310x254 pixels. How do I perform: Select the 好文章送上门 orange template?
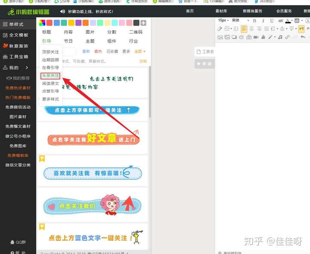coord(93,138)
